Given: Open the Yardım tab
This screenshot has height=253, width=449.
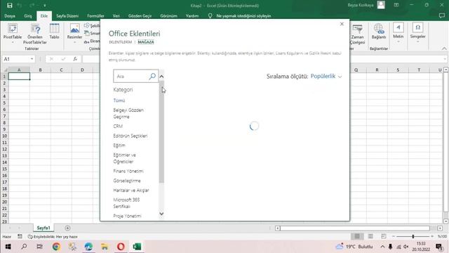Looking at the screenshot, I should (x=192, y=15).
